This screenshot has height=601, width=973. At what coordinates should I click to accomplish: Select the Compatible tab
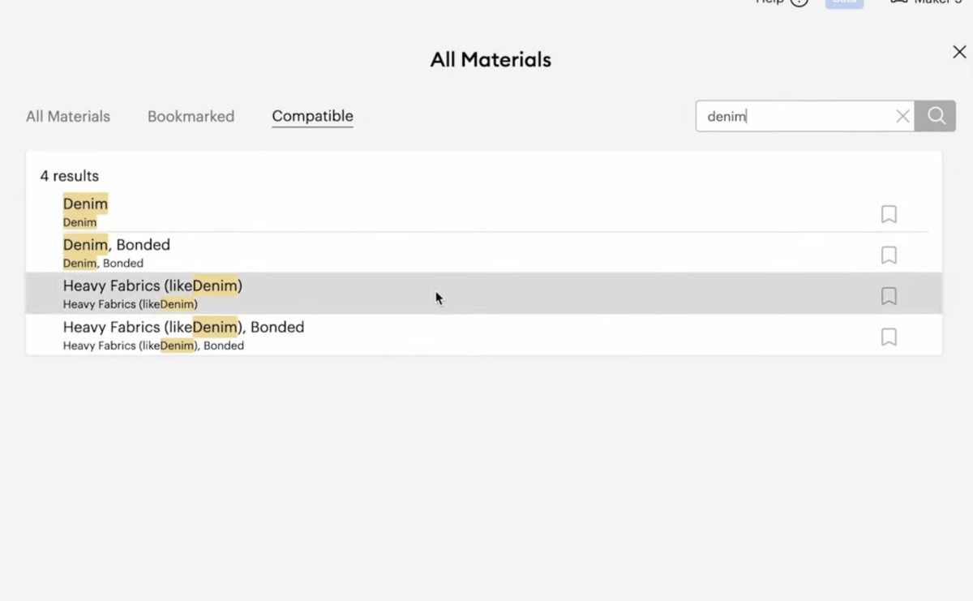point(312,116)
